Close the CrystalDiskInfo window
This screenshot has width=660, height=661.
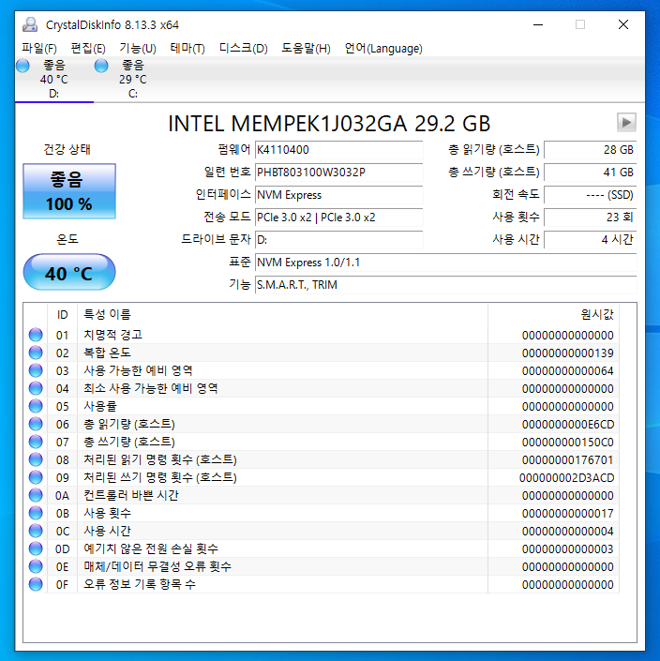tap(623, 24)
